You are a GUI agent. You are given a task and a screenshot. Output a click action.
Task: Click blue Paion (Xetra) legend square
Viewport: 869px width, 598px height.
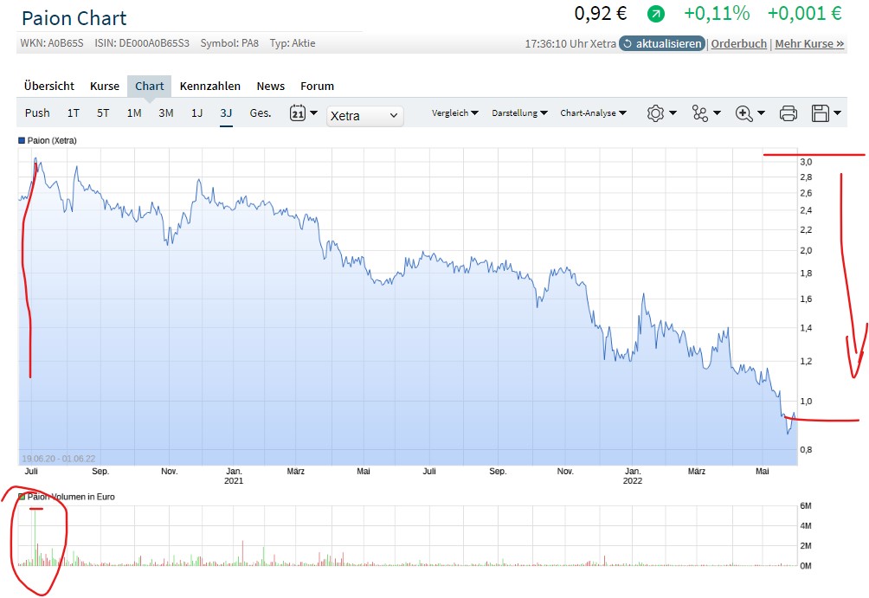[x=22, y=141]
